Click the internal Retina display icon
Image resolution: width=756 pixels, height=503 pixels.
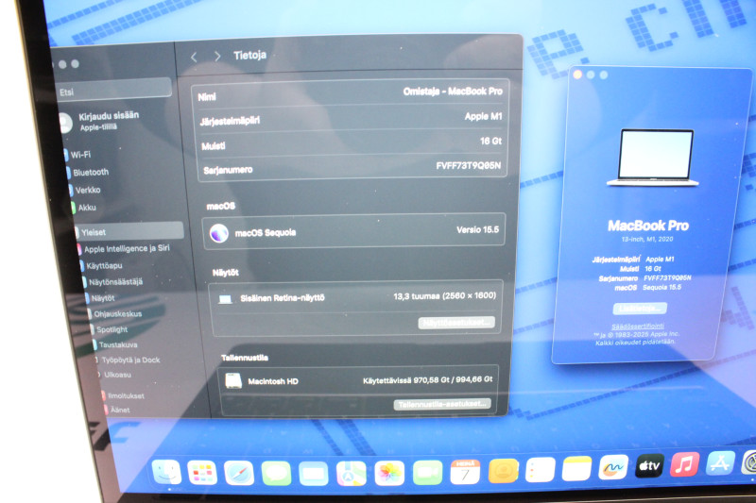point(225,299)
